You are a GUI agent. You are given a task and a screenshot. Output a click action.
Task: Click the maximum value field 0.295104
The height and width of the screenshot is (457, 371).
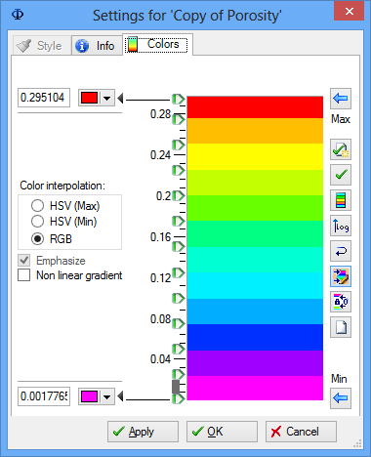tap(44, 98)
